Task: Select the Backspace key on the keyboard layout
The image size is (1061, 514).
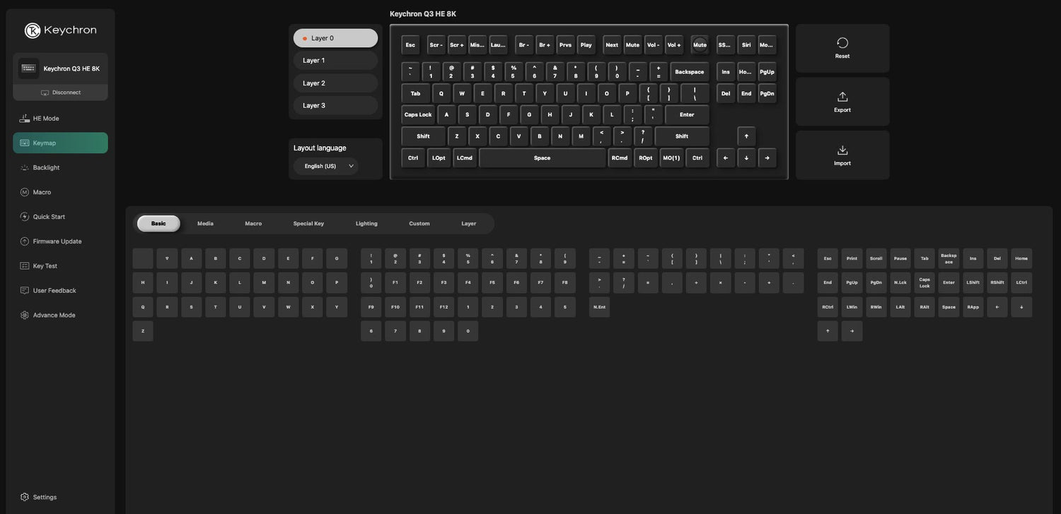Action: pos(688,72)
